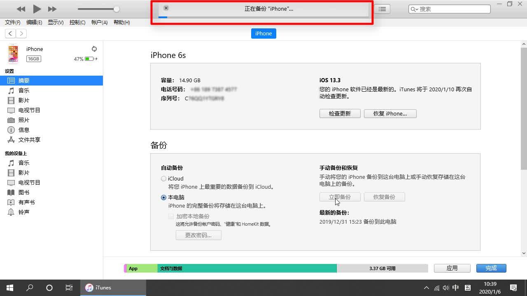
Task: Click the 影片 icon under 我的设备上
Action: pos(11,173)
